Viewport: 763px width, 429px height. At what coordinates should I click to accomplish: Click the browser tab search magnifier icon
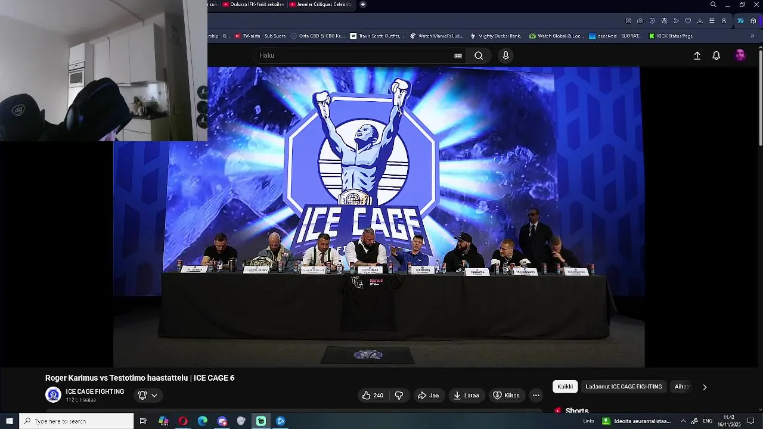(x=714, y=5)
